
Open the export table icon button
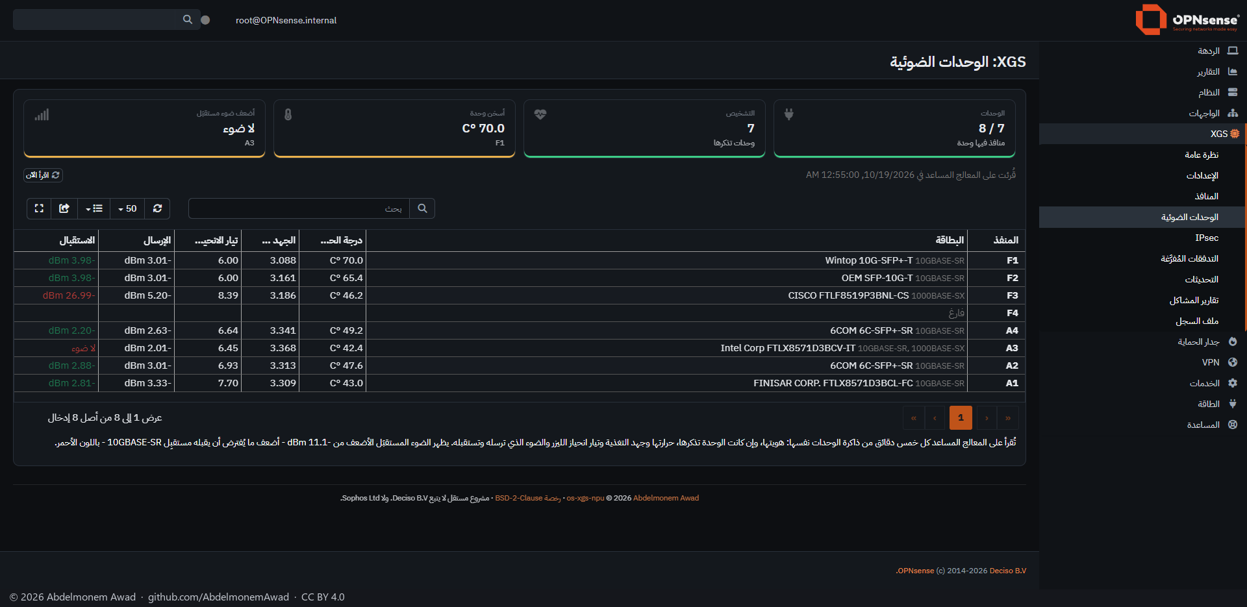(x=64, y=208)
